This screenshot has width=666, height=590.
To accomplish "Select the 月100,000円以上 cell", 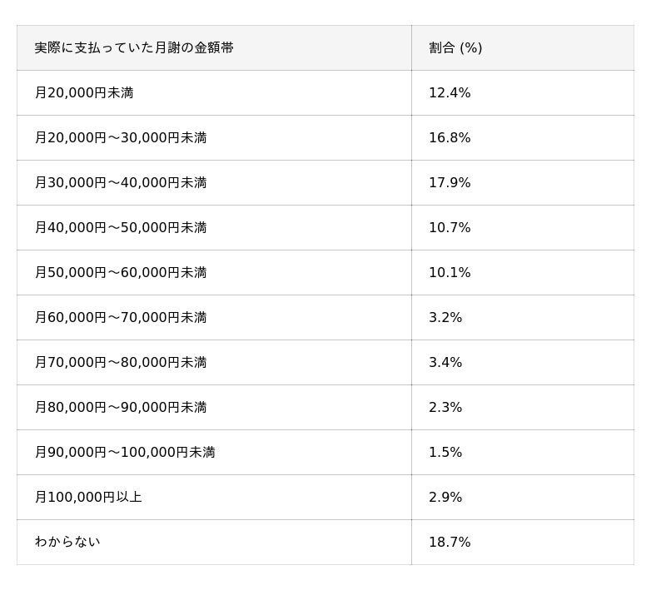I will tap(88, 498).
